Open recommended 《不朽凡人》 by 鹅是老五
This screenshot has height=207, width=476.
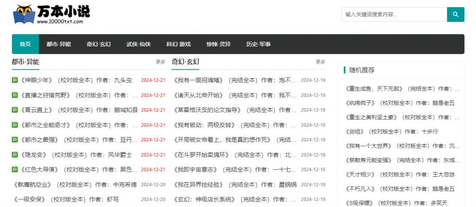399,189
